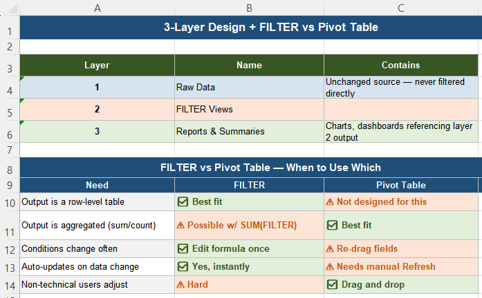Viewport: 482px width, 298px height.
Task: Select 'Yes, instantly' cell
Action: click(249, 267)
